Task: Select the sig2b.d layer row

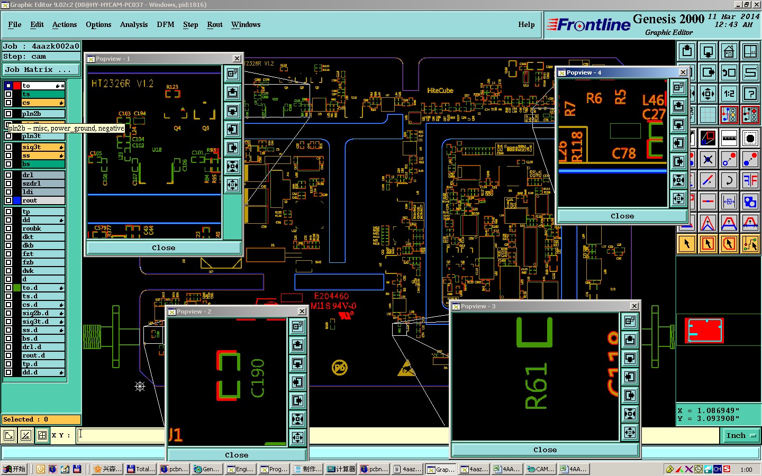Action: [x=43, y=313]
